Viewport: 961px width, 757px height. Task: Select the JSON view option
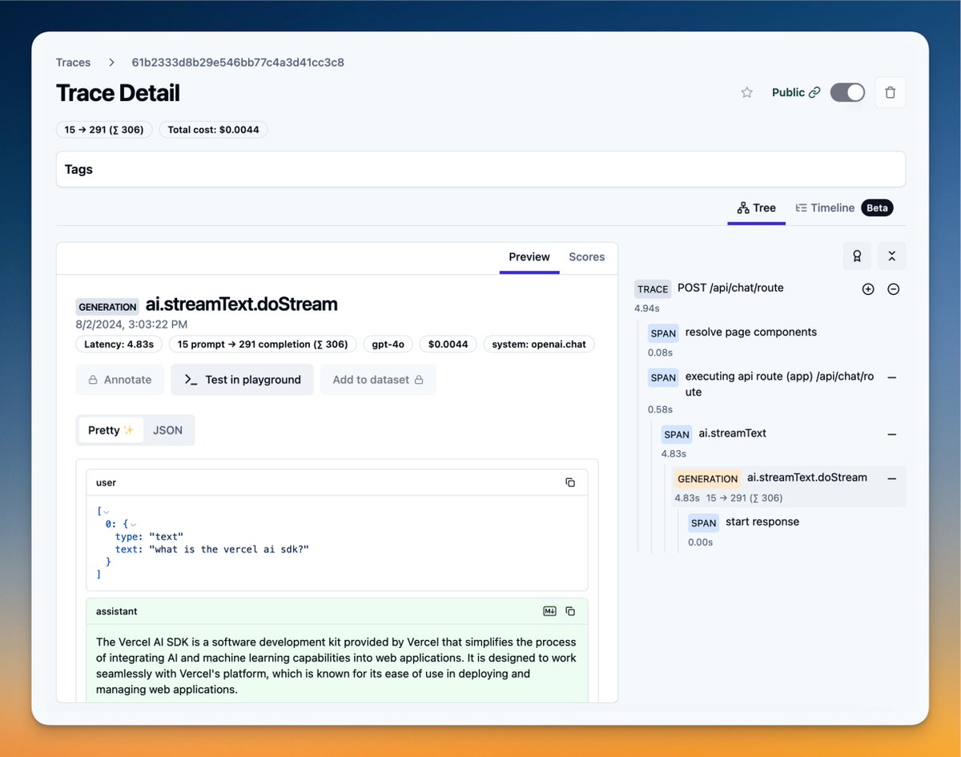168,430
